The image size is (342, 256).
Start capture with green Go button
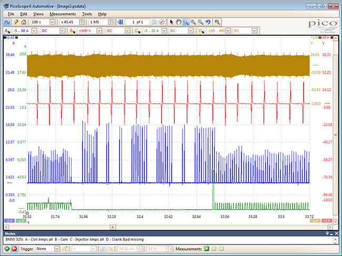[7, 249]
